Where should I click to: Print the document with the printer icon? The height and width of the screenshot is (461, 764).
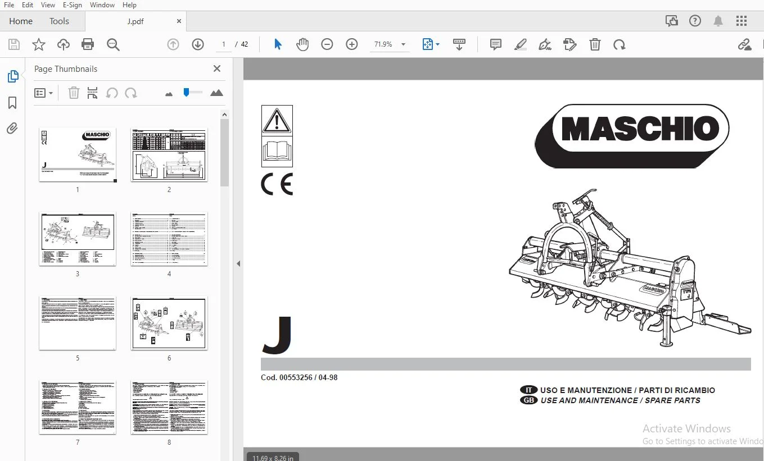click(x=88, y=44)
